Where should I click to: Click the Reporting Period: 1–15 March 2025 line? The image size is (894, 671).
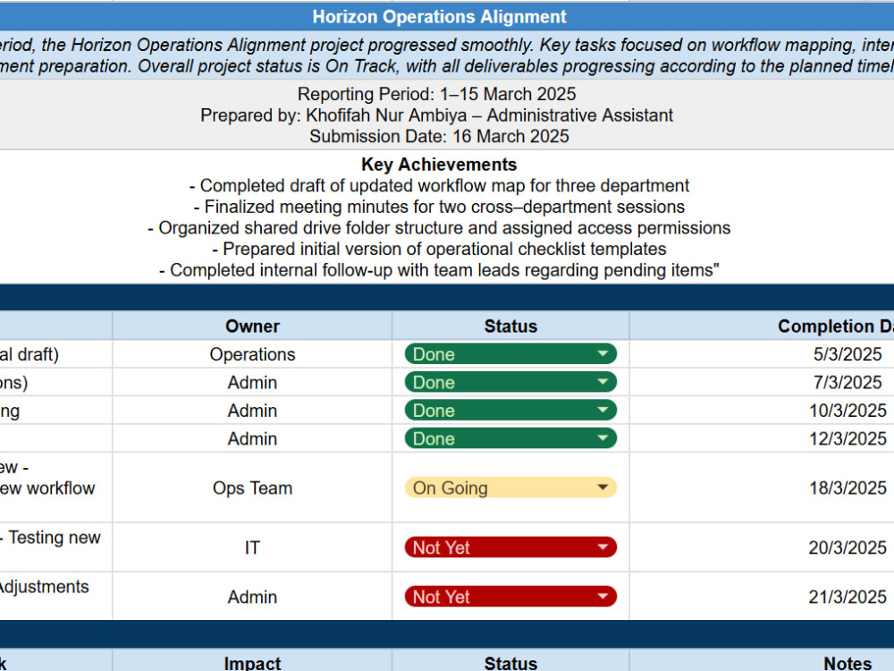(437, 94)
